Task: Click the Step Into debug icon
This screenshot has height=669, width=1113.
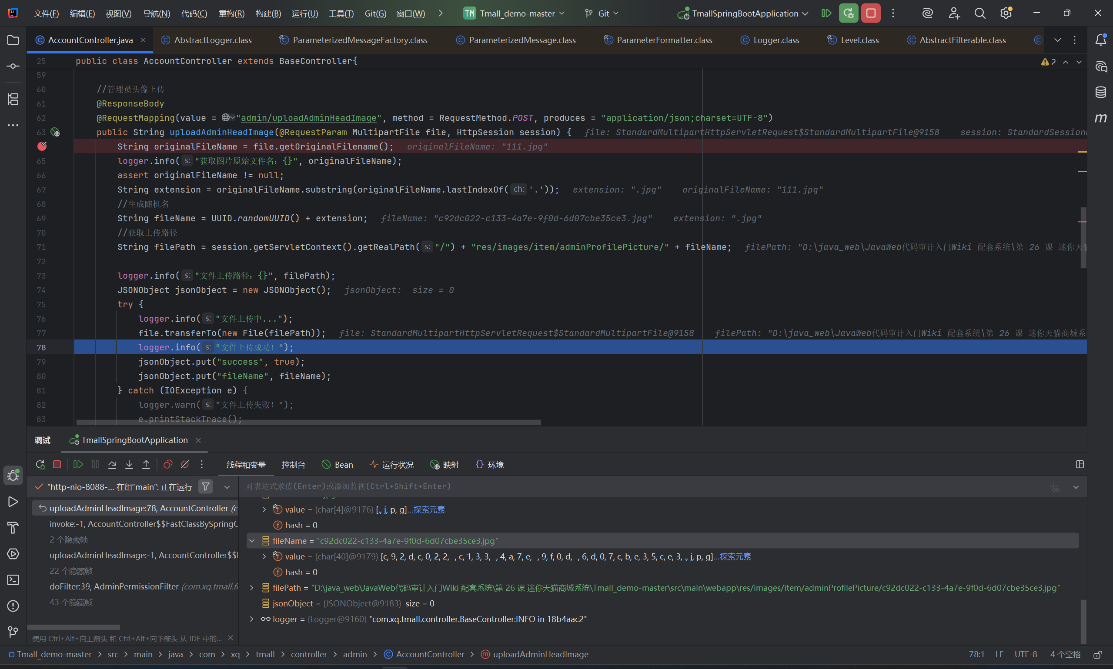Action: pos(129,464)
